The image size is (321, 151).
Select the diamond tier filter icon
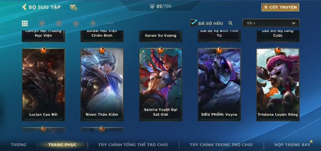93,23
